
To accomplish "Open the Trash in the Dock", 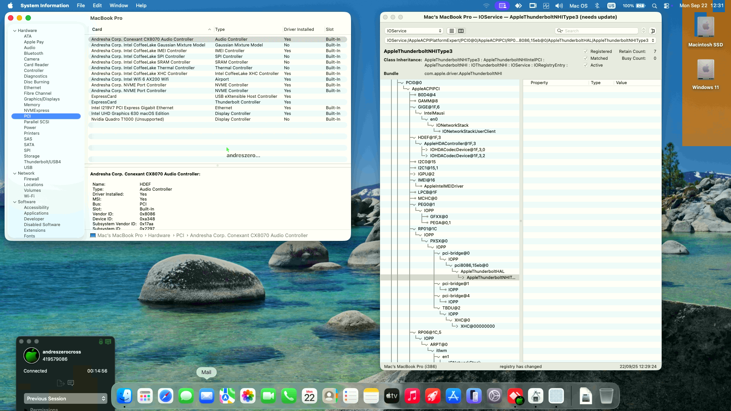I will coord(607,396).
